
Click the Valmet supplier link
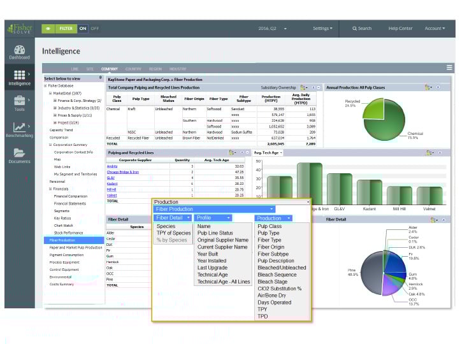[x=111, y=196]
